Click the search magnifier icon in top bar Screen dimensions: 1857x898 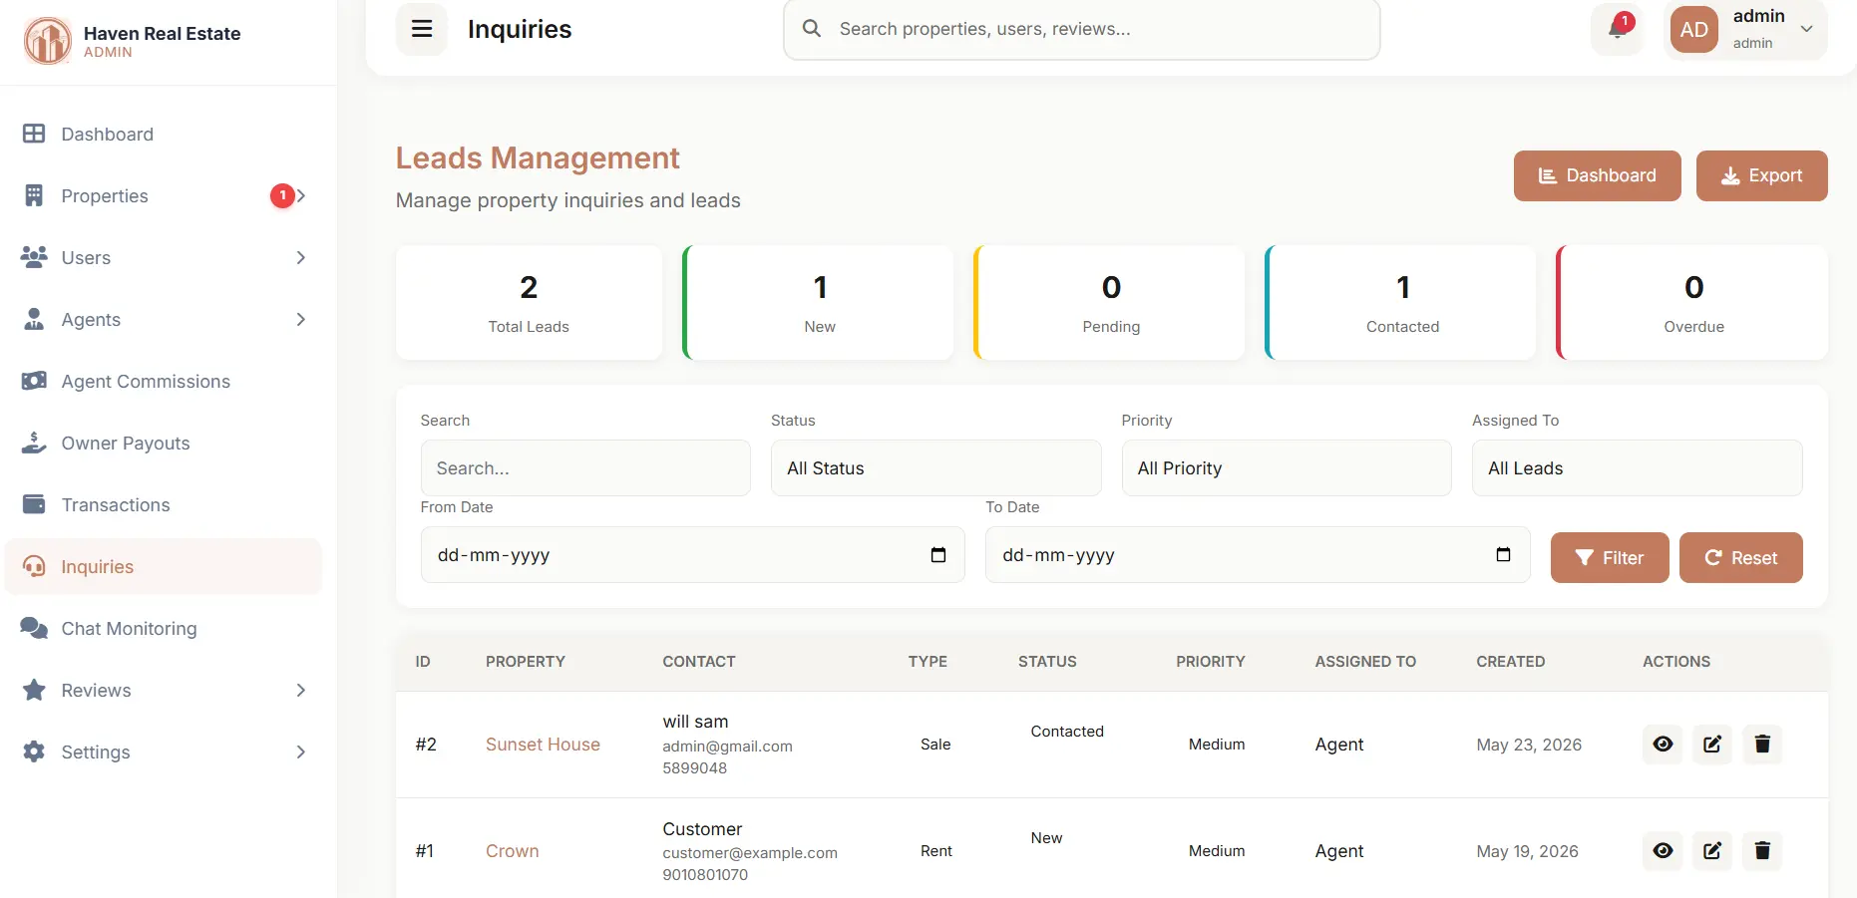pos(812,29)
